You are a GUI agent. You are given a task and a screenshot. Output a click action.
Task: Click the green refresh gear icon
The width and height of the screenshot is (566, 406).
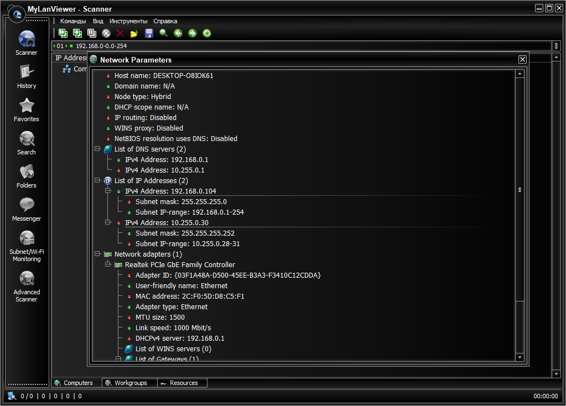point(207,33)
